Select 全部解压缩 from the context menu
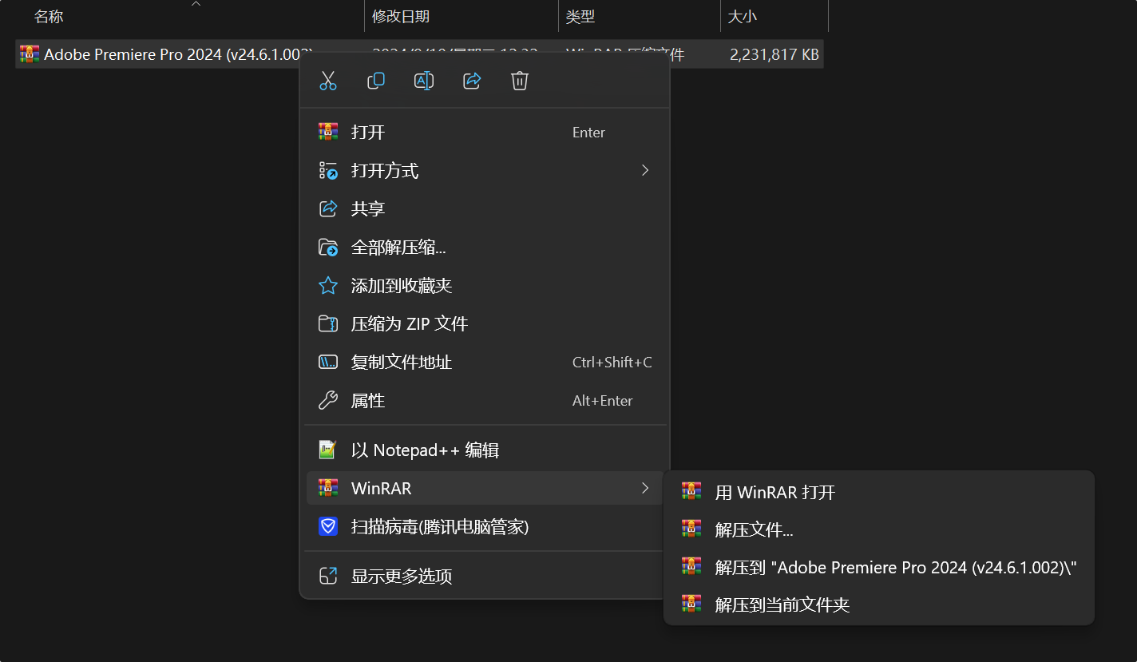The image size is (1137, 662). pos(398,248)
